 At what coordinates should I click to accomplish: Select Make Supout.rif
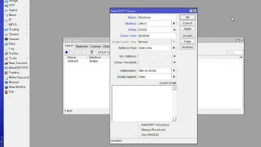(x=19, y=77)
